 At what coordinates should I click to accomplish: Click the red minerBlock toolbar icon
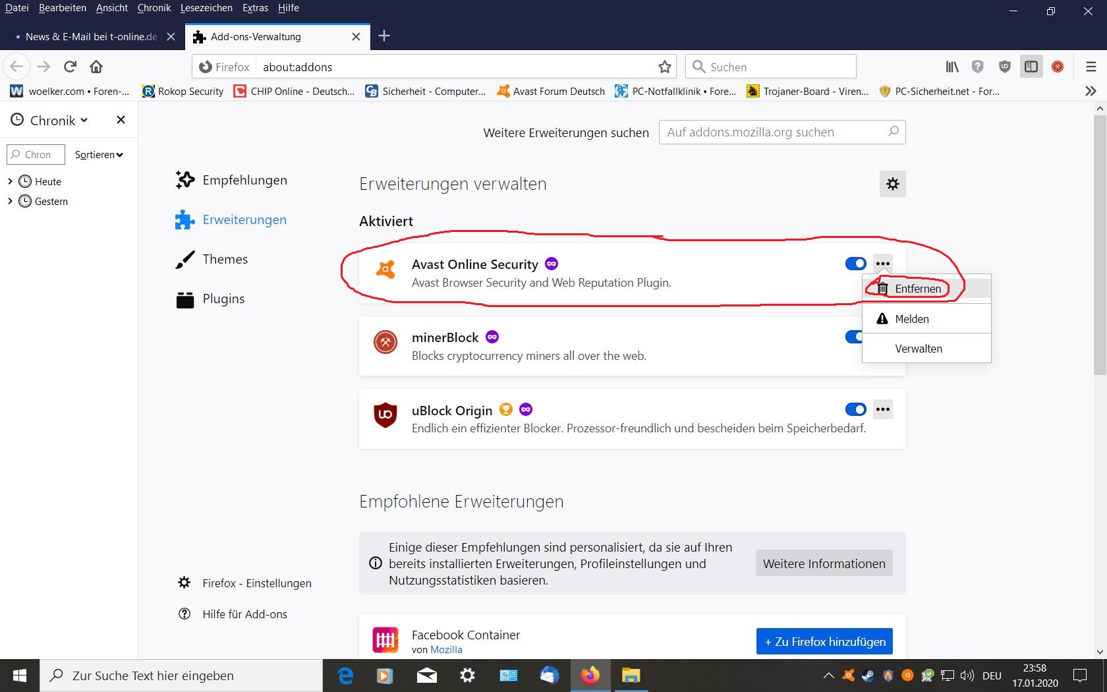[x=1058, y=67]
